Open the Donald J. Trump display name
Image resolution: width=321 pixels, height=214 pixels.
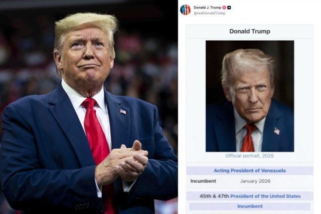pos(207,8)
